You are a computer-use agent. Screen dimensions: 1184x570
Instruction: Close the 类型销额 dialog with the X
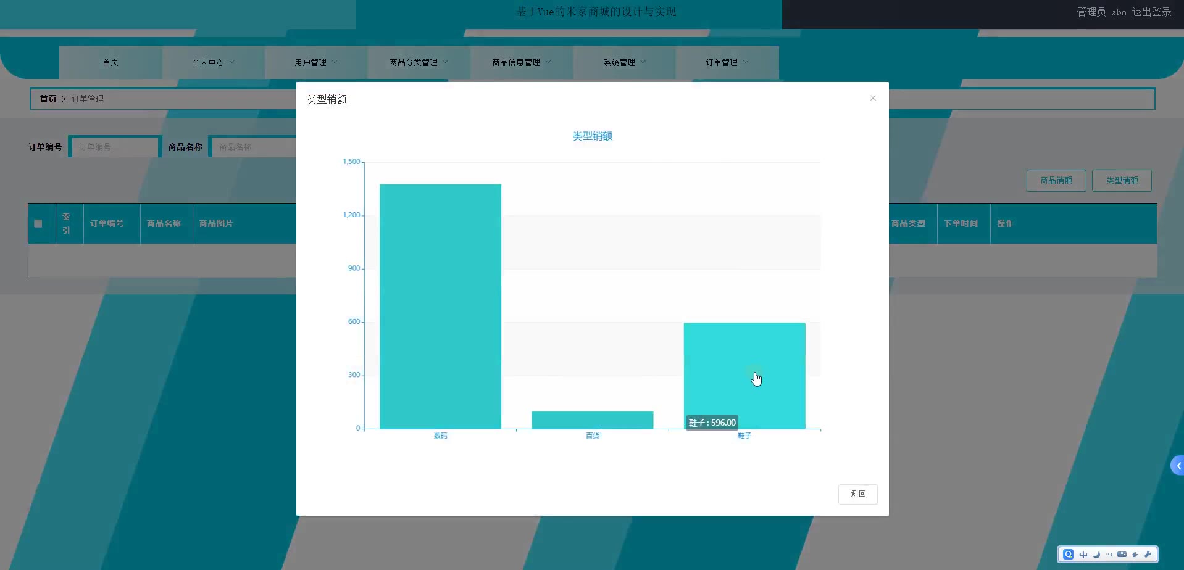coord(873,98)
